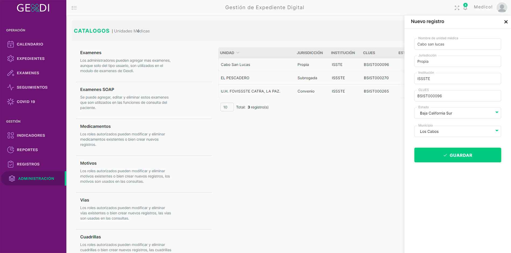Image resolution: width=511 pixels, height=253 pixels.
Task: Sort the table by Unidad column
Action: tap(229, 53)
